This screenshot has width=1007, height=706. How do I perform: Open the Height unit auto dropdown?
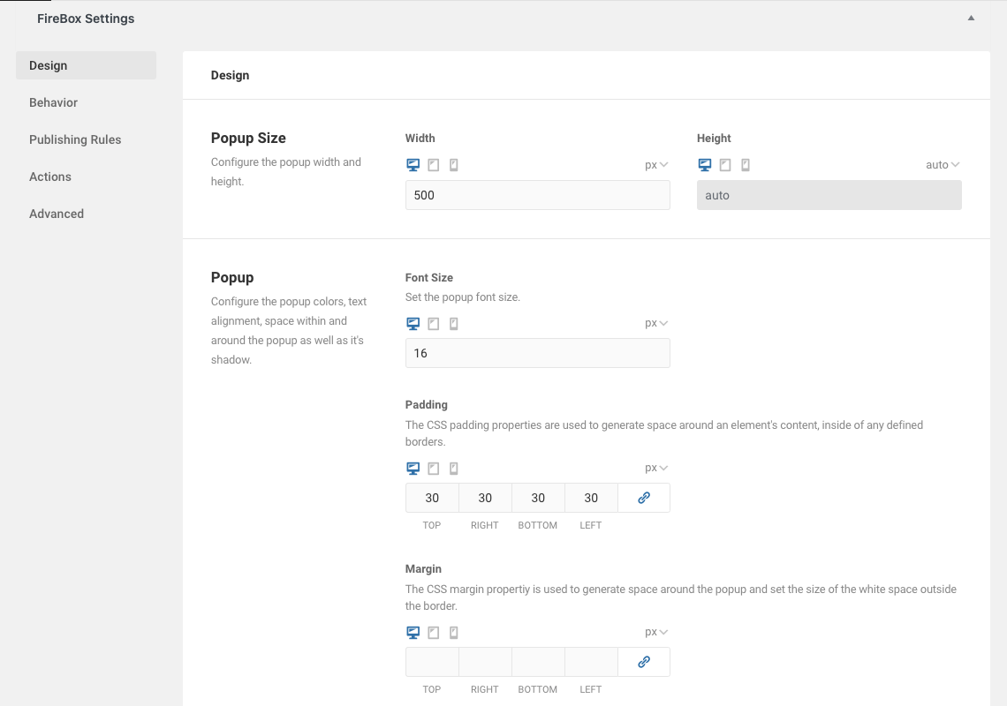tap(943, 165)
